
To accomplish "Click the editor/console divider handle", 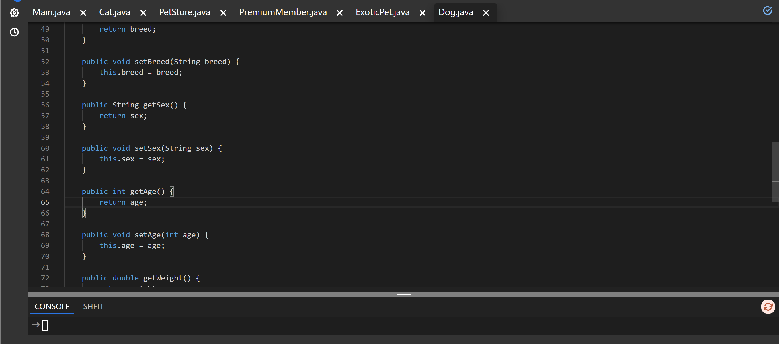I will pos(403,294).
